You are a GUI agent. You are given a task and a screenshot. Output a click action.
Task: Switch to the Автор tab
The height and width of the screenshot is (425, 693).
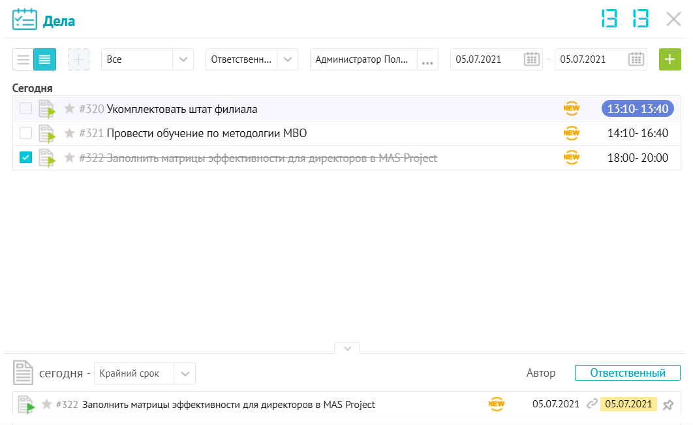click(542, 373)
